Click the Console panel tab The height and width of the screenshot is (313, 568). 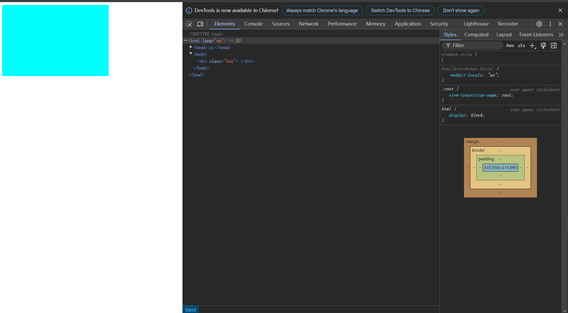[x=253, y=23]
